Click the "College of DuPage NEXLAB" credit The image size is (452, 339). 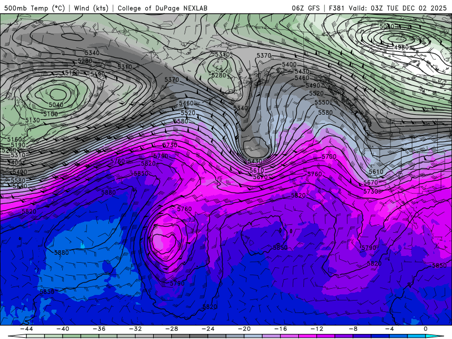coord(162,8)
